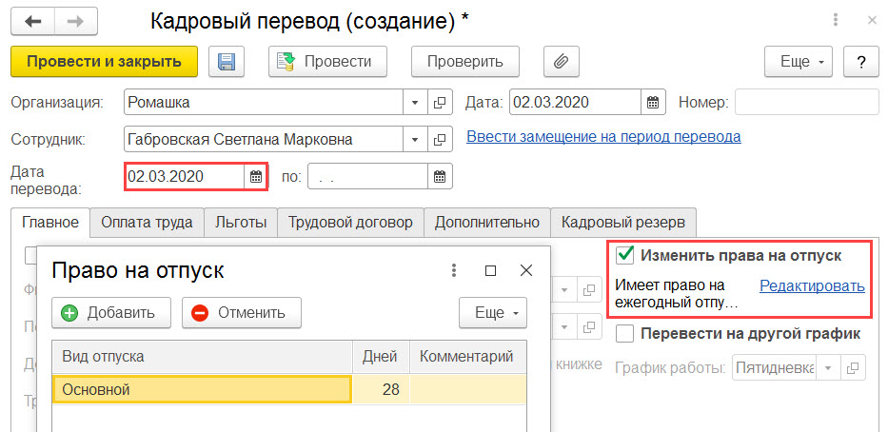
Task: Open the Организация record with open icon
Action: [440, 103]
